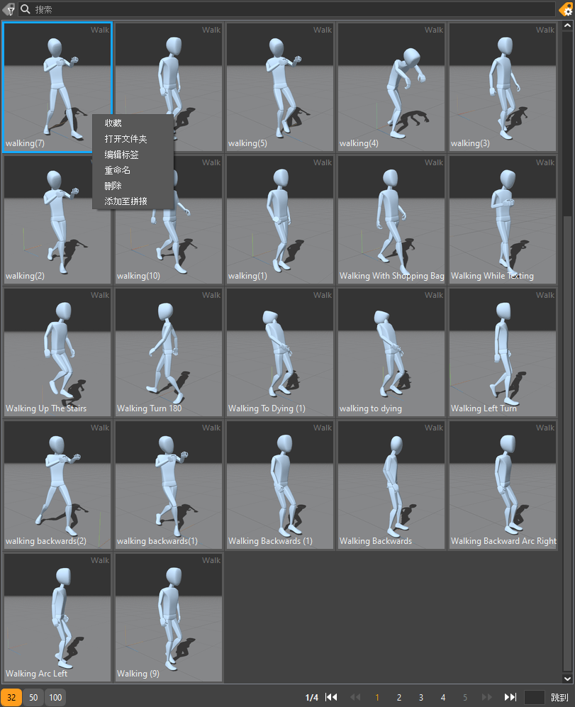Click the 跳到 jump button

(559, 698)
